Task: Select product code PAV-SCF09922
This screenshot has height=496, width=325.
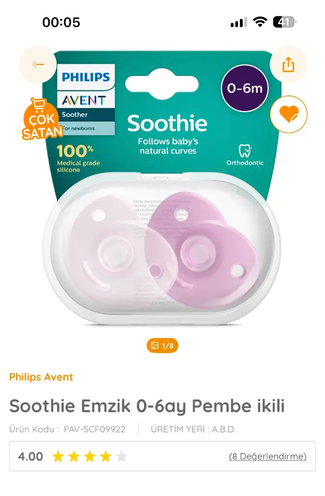Action: coord(94,429)
